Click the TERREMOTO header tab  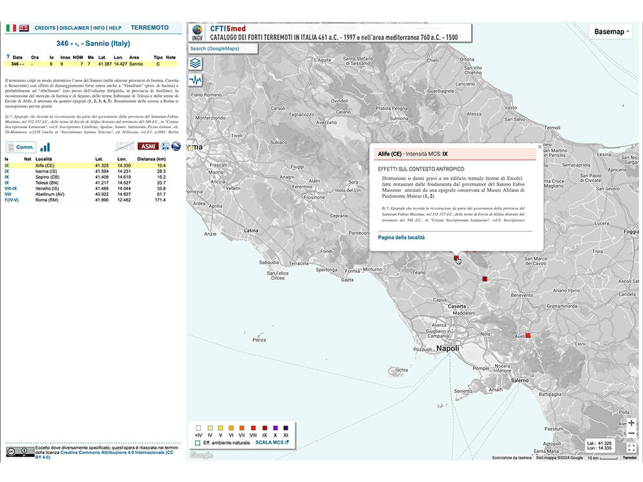[x=150, y=28]
